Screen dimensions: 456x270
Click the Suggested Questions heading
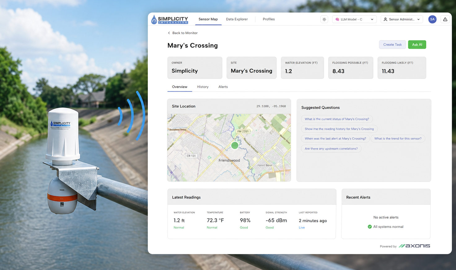coord(321,108)
